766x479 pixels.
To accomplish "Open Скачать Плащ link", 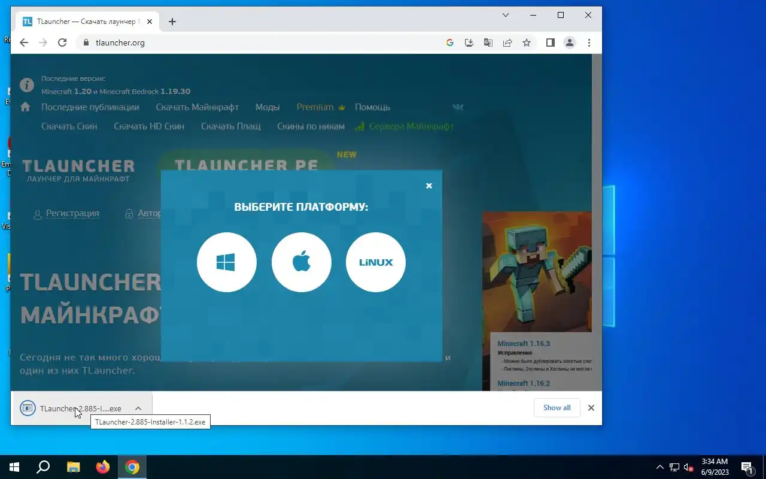I will [231, 126].
